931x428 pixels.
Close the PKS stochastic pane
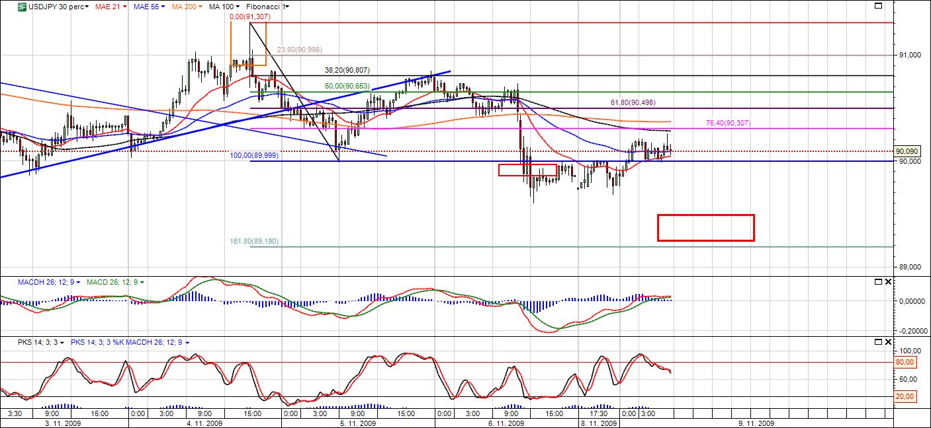888,342
